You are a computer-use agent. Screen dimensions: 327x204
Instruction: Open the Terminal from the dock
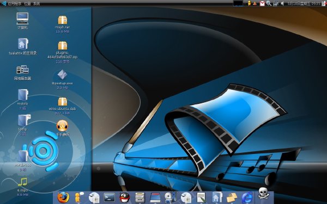(x=110, y=197)
